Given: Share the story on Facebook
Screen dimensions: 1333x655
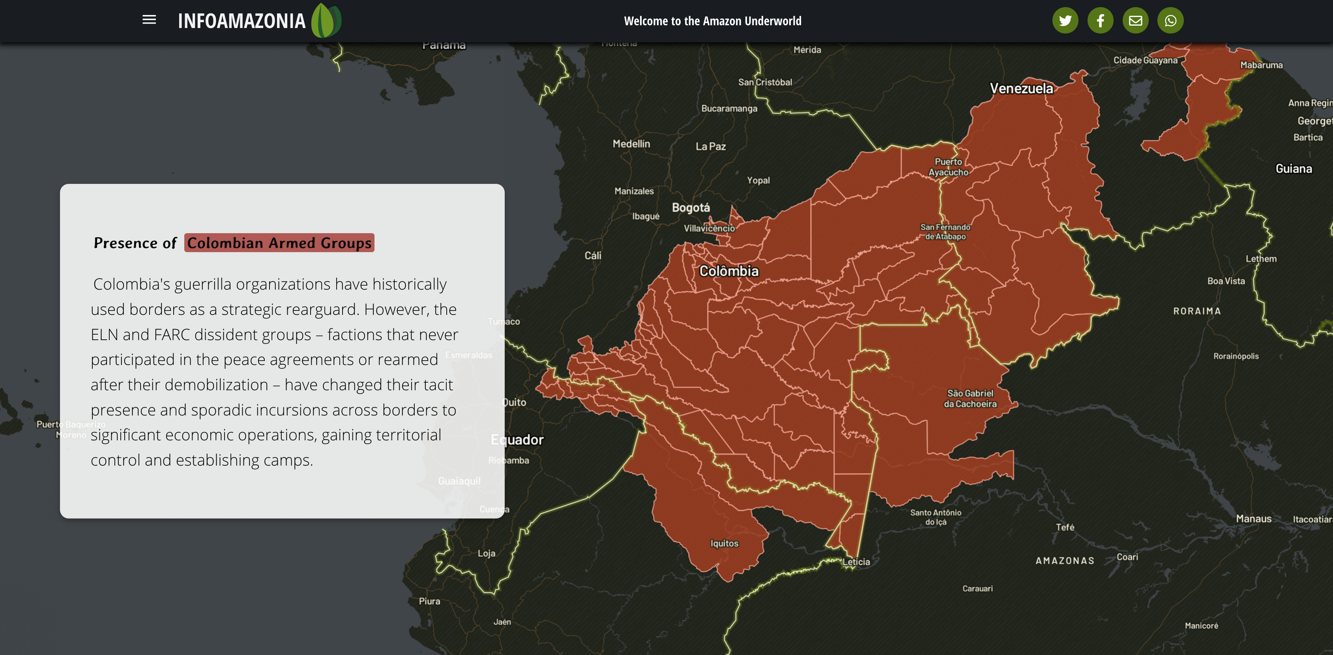Looking at the screenshot, I should pos(1100,21).
